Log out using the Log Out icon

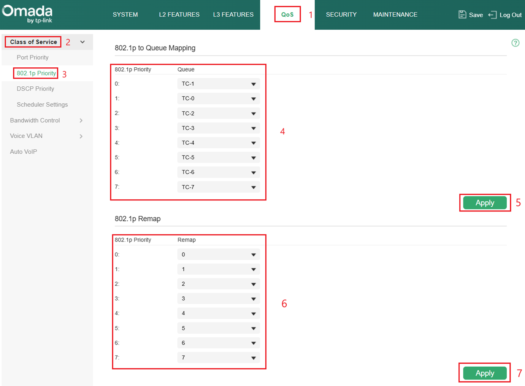(506, 14)
